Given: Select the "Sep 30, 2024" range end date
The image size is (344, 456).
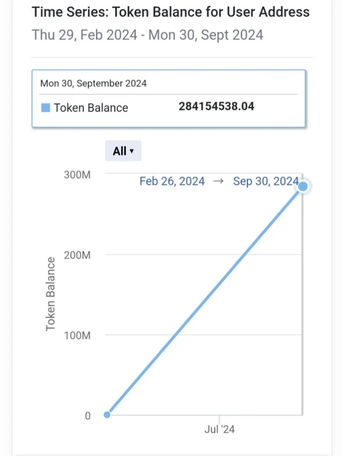Looking at the screenshot, I should pyautogui.click(x=265, y=181).
